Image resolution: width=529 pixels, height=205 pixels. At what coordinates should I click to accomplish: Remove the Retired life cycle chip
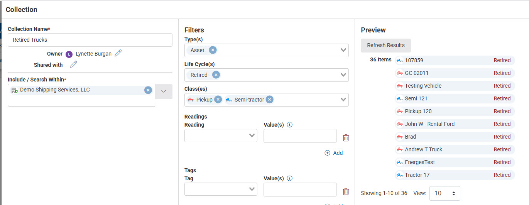pyautogui.click(x=216, y=75)
